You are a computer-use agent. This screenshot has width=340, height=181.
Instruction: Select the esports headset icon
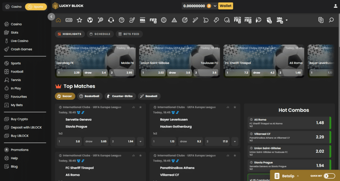111,20
